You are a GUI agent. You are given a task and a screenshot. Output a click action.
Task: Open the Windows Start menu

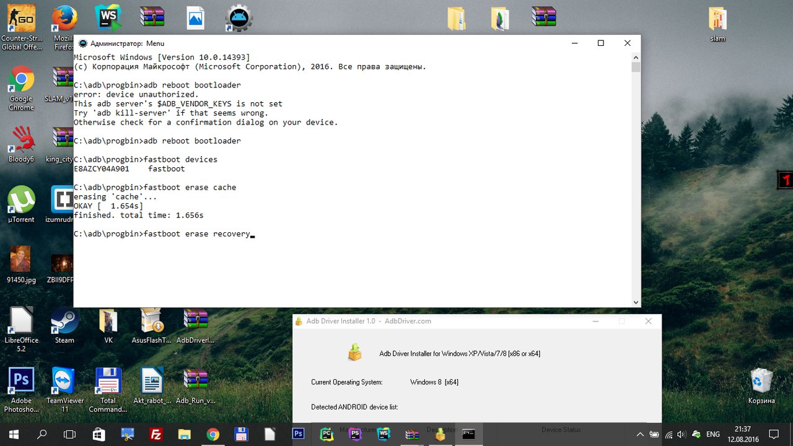tap(14, 434)
